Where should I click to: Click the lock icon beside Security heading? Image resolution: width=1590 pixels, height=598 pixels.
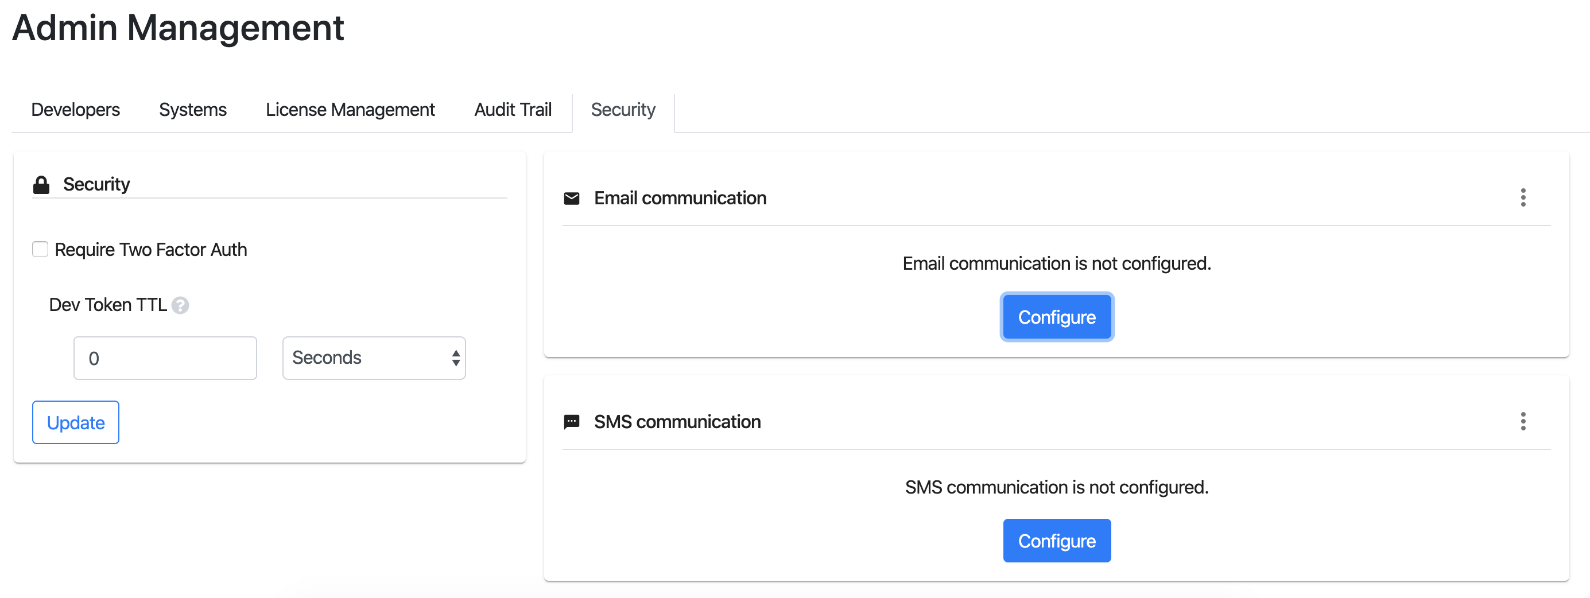click(41, 185)
